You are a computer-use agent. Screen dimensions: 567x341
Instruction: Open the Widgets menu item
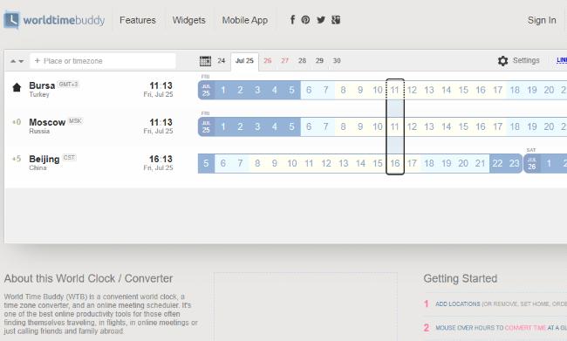tap(188, 20)
